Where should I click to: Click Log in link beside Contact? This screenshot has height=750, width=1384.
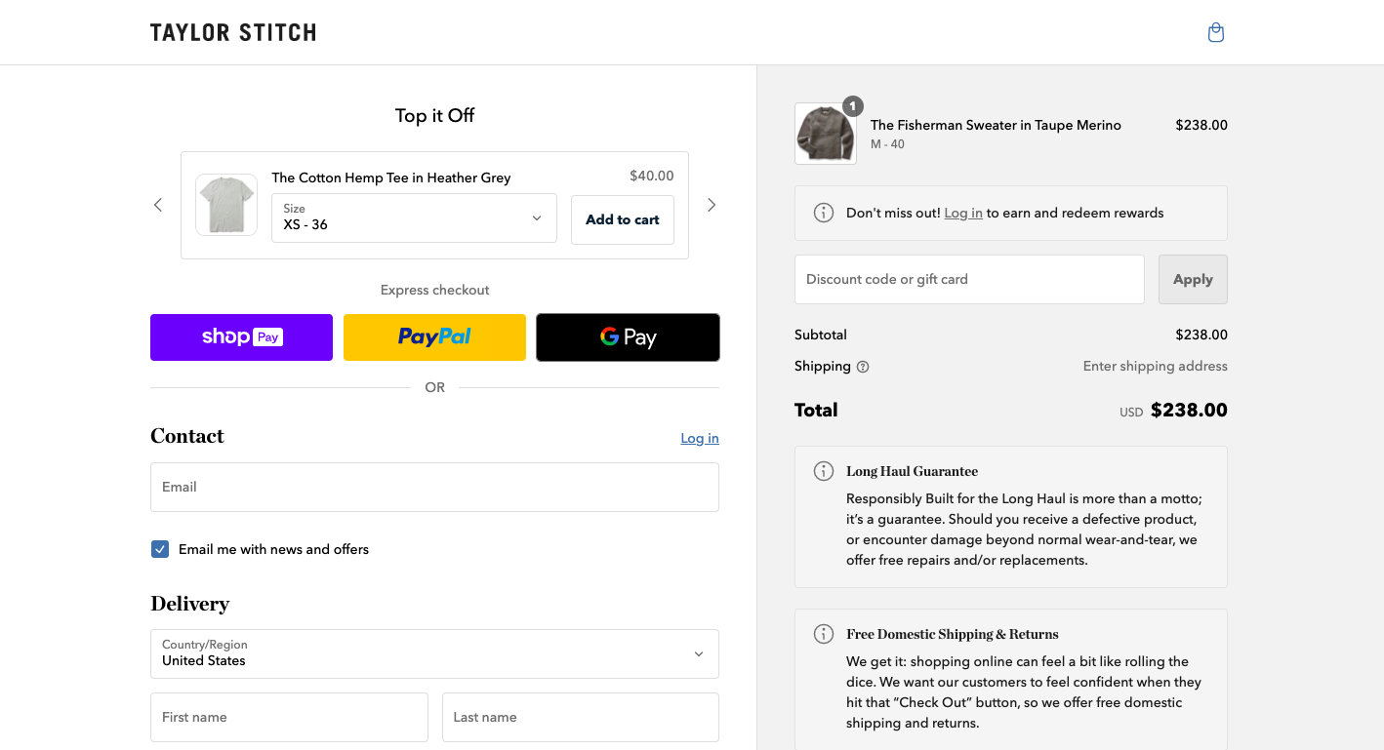(699, 439)
